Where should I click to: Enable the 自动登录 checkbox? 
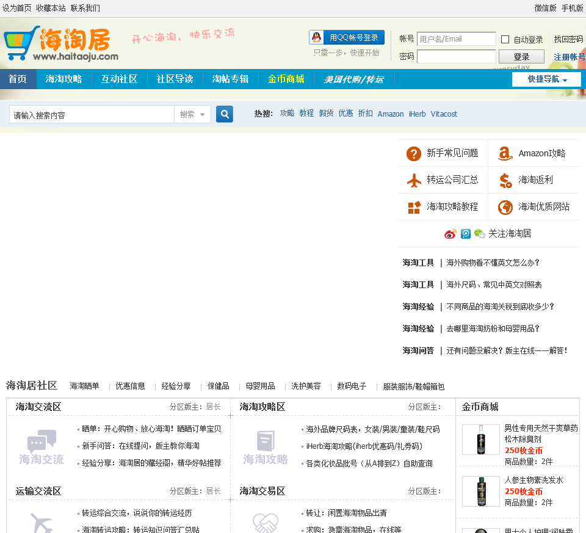(505, 40)
